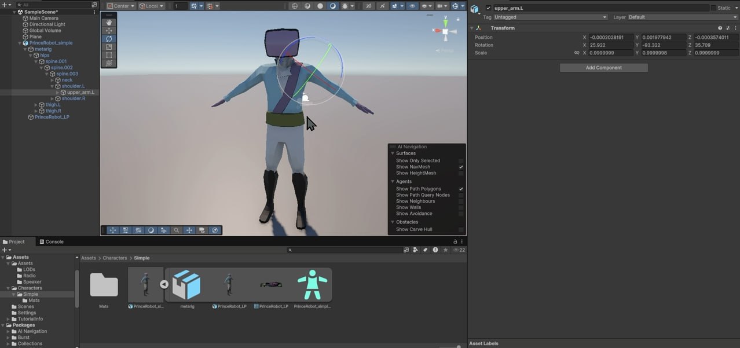Click the Static dropdown arrow

pos(735,8)
